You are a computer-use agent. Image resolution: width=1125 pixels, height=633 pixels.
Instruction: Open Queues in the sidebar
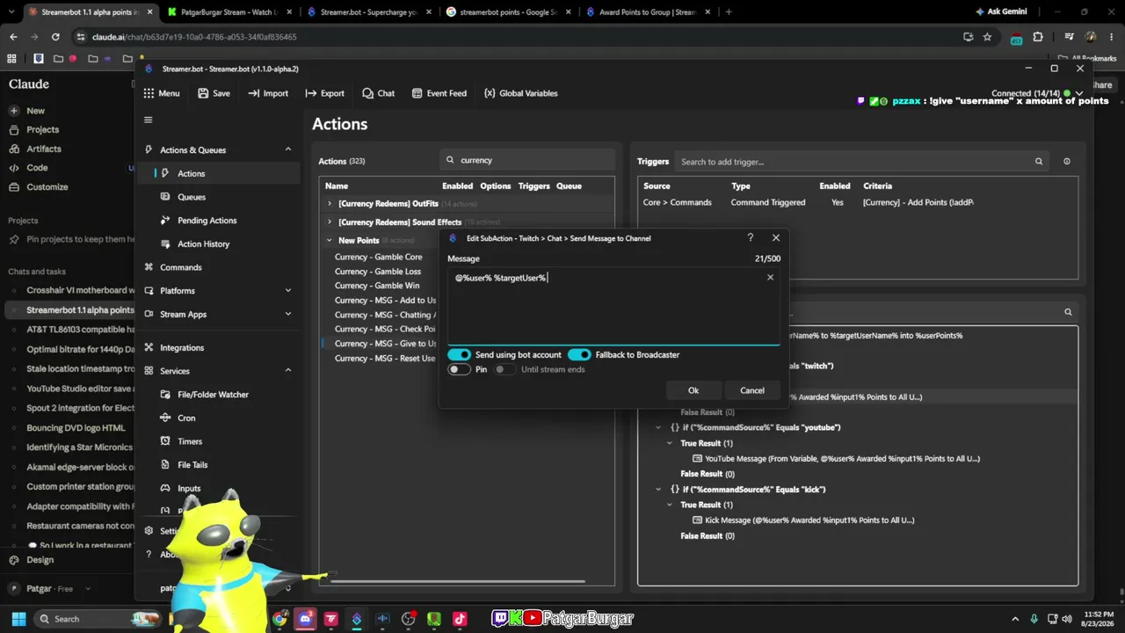tap(192, 197)
